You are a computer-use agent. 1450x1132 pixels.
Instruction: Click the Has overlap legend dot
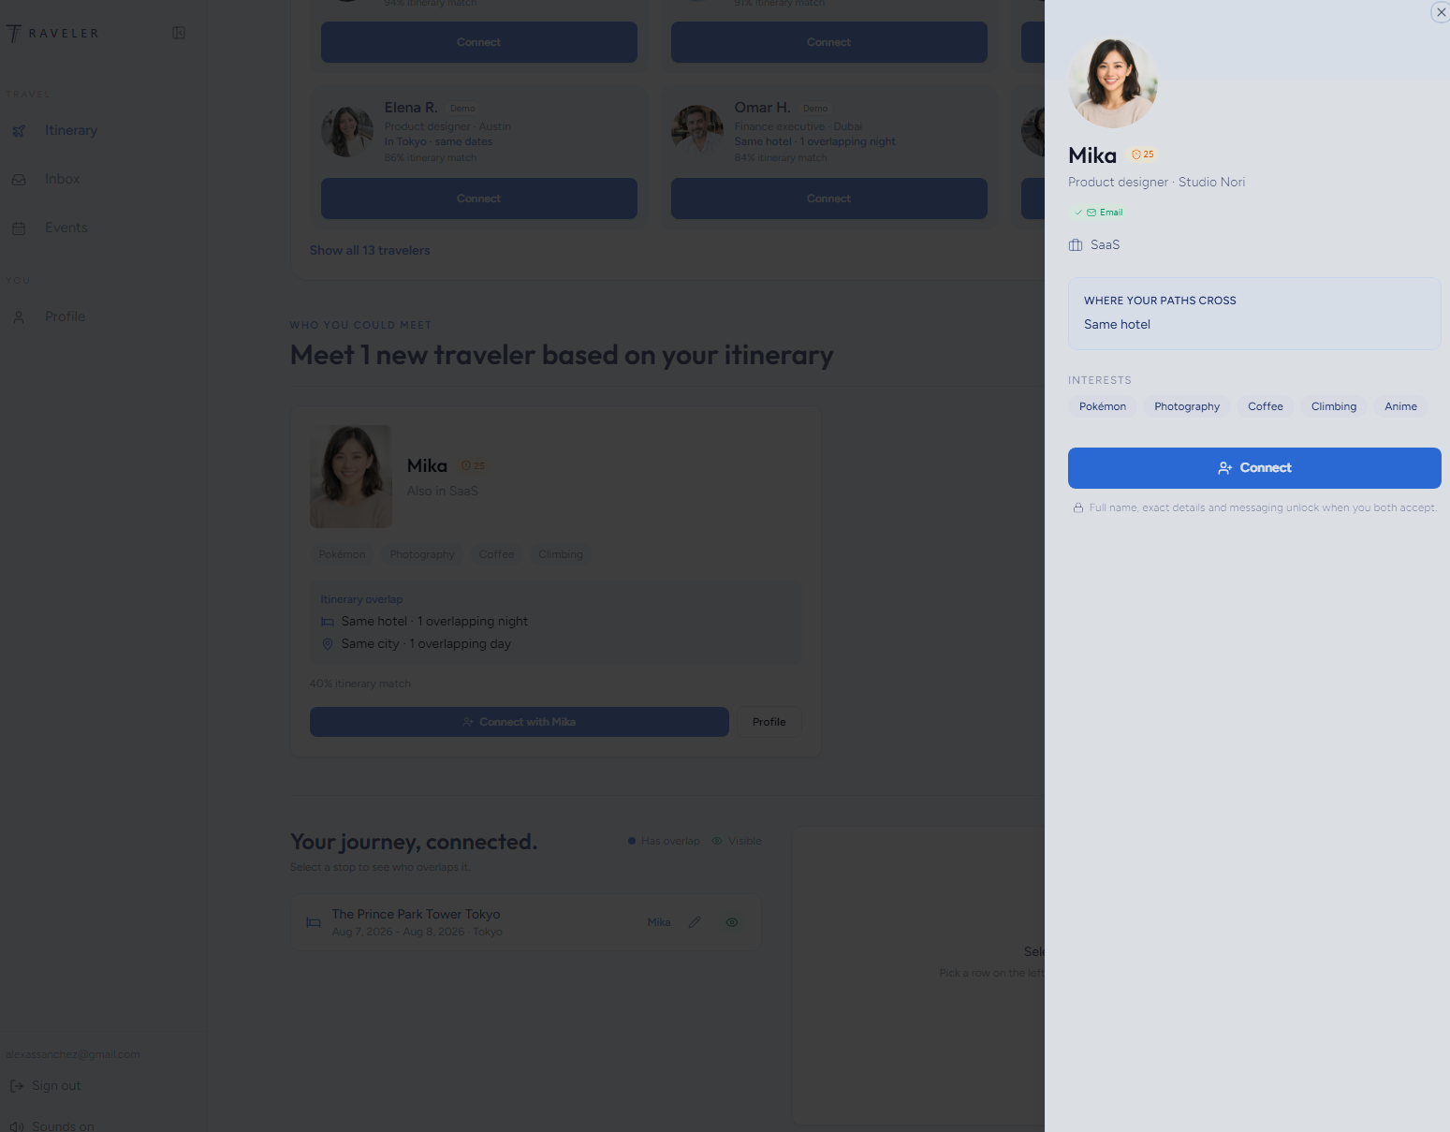tap(632, 841)
